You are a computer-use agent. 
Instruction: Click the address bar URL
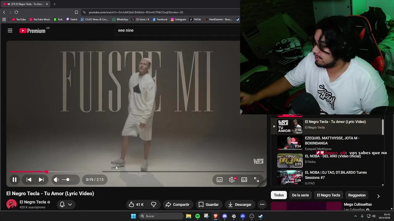click(x=136, y=12)
